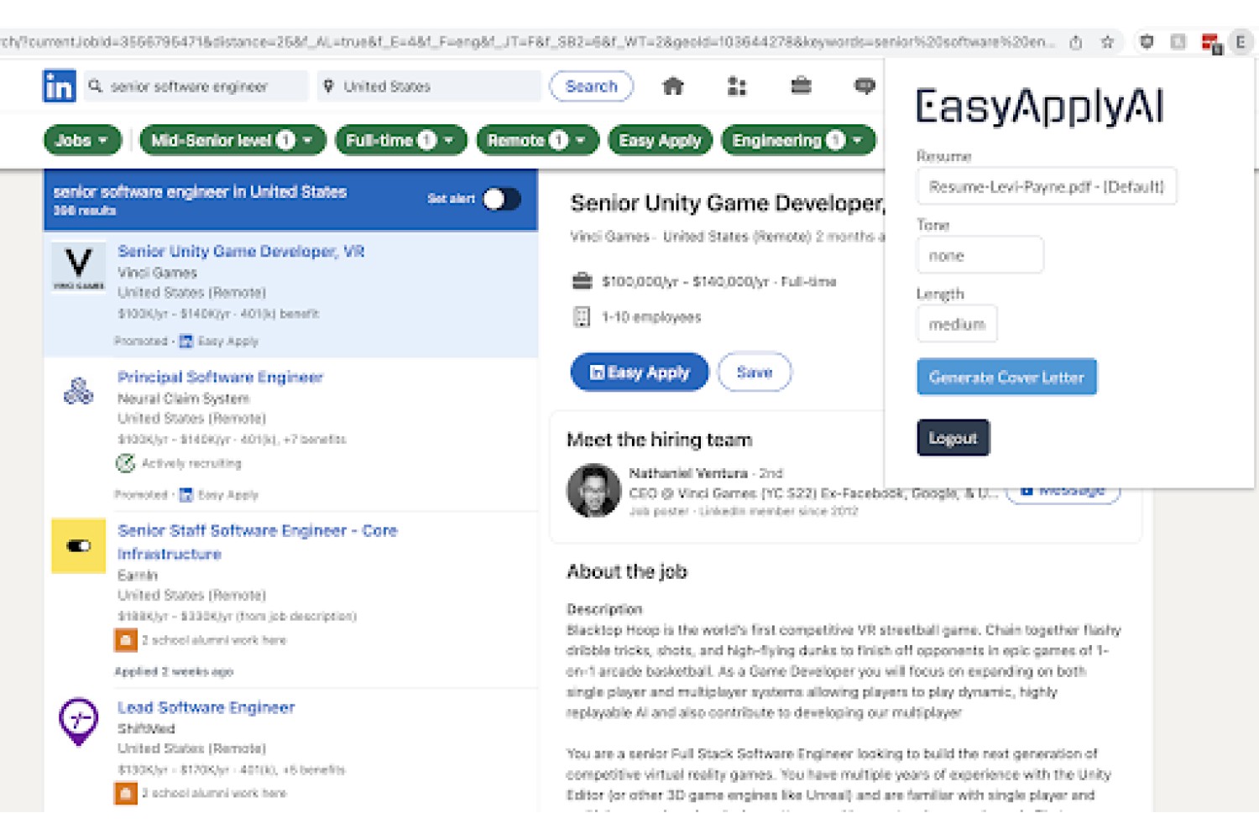Open My Network people icon
Image resolution: width=1259 pixels, height=839 pixels.
[737, 86]
